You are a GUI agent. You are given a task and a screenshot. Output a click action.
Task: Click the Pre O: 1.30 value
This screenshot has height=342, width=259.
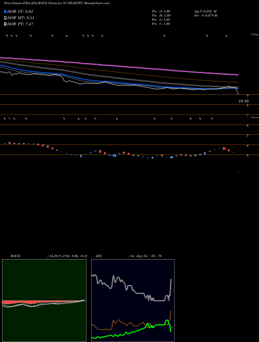tap(161, 11)
